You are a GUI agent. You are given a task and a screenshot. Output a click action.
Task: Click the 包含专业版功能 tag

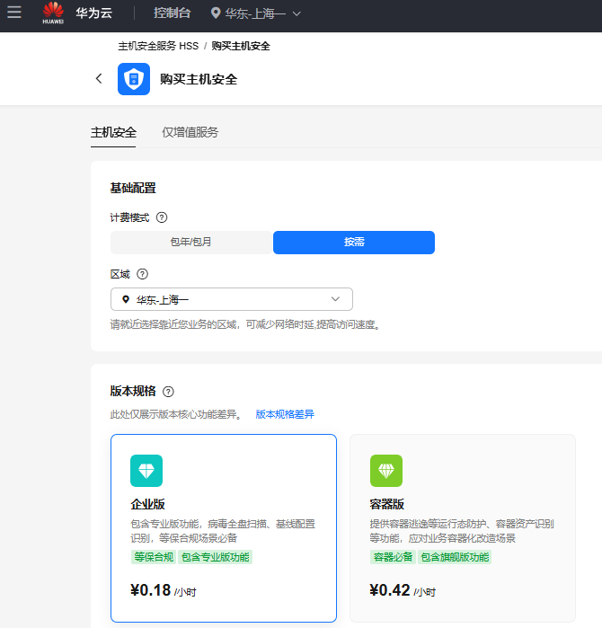tap(215, 557)
